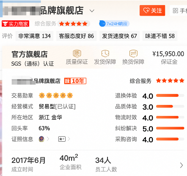Click the 诚 10年 membership badge
This screenshot has height=176, width=187.
pos(75,81)
